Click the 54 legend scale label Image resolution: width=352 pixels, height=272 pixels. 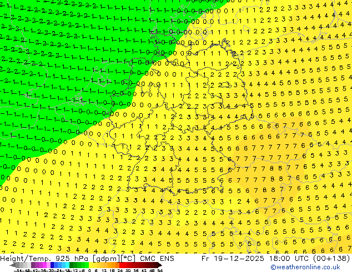point(160,270)
